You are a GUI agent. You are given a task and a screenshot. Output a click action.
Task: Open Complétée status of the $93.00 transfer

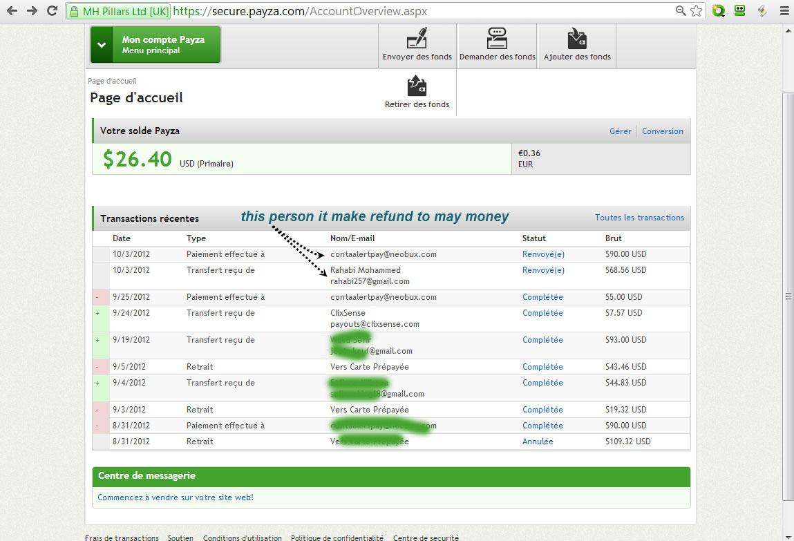tap(542, 340)
